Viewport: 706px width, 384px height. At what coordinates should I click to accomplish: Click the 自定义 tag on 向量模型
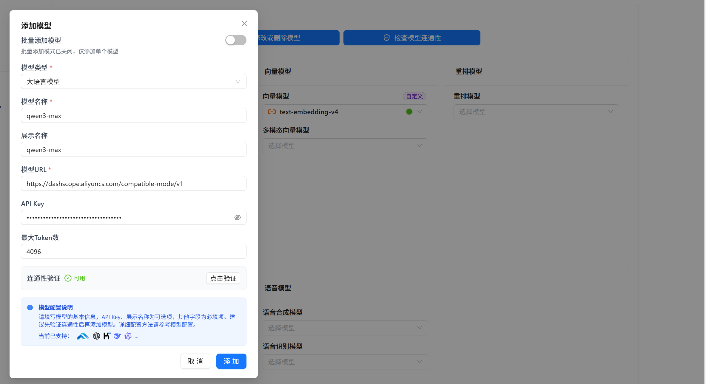pyautogui.click(x=414, y=96)
